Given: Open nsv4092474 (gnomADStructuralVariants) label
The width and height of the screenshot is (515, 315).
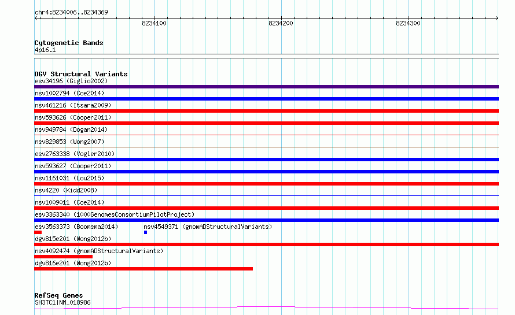Looking at the screenshot, I should [x=99, y=251].
